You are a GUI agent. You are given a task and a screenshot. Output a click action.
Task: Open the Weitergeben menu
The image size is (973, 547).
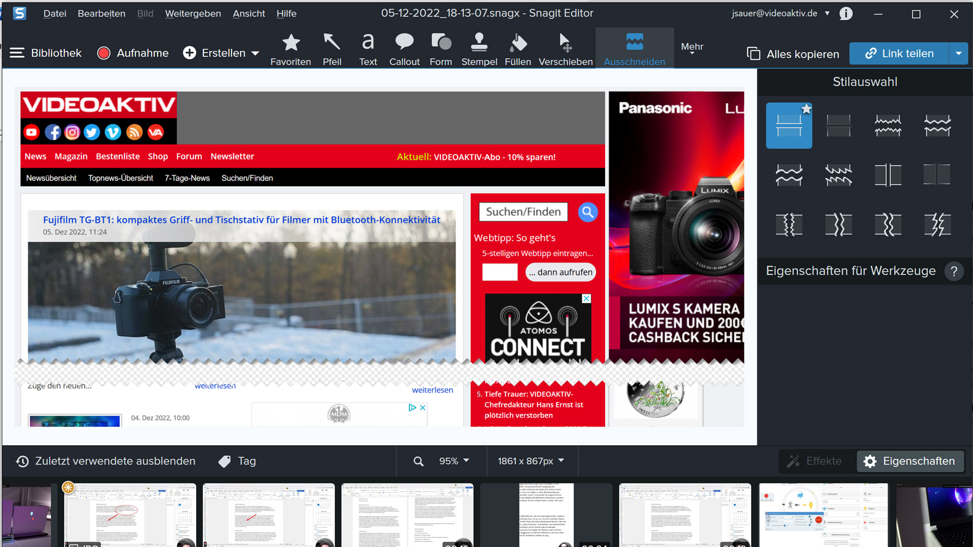pyautogui.click(x=193, y=14)
